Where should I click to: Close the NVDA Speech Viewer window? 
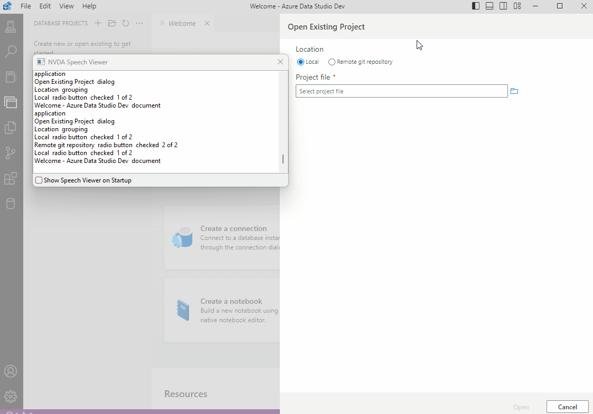(x=280, y=62)
